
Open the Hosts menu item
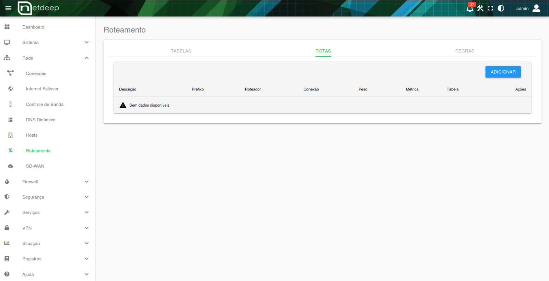(32, 135)
